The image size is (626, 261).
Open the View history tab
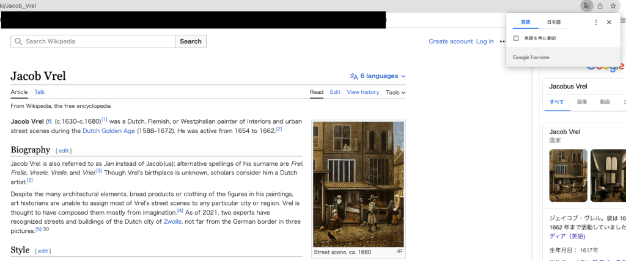click(x=363, y=92)
